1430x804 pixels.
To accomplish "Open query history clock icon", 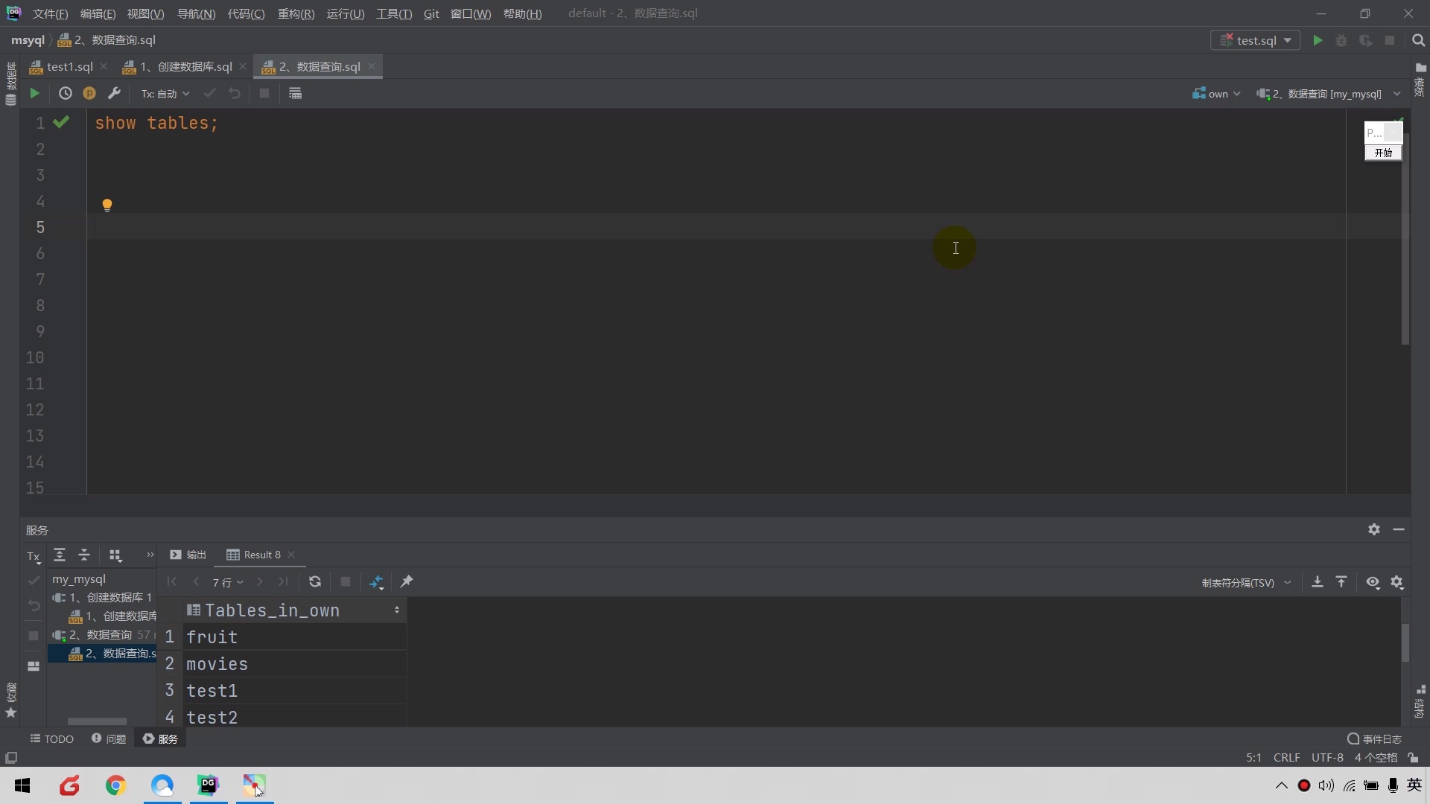I will coord(66,94).
